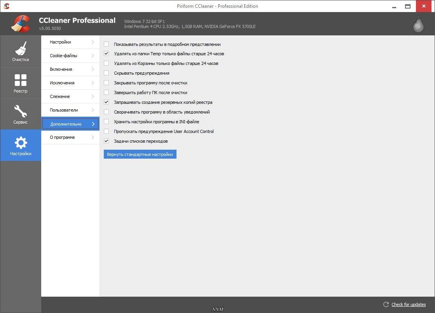Click version text v5.00.5050
The width and height of the screenshot is (435, 313).
click(50, 28)
